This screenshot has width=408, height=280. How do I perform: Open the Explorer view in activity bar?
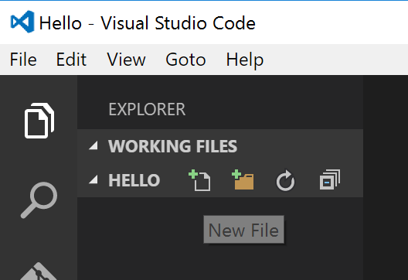pyautogui.click(x=39, y=121)
